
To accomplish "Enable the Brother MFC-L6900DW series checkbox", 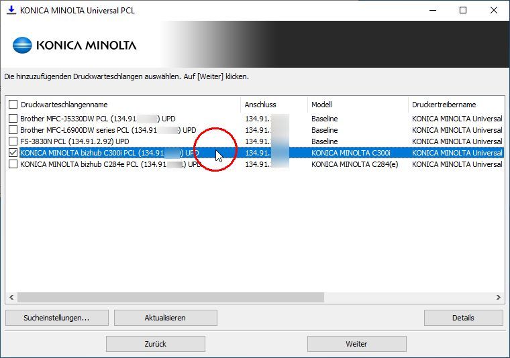I will point(13,130).
